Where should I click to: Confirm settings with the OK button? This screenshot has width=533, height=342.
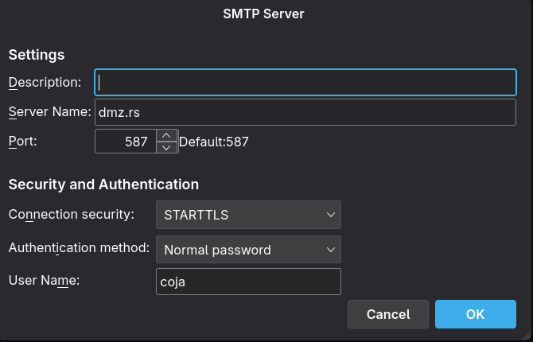(x=475, y=314)
